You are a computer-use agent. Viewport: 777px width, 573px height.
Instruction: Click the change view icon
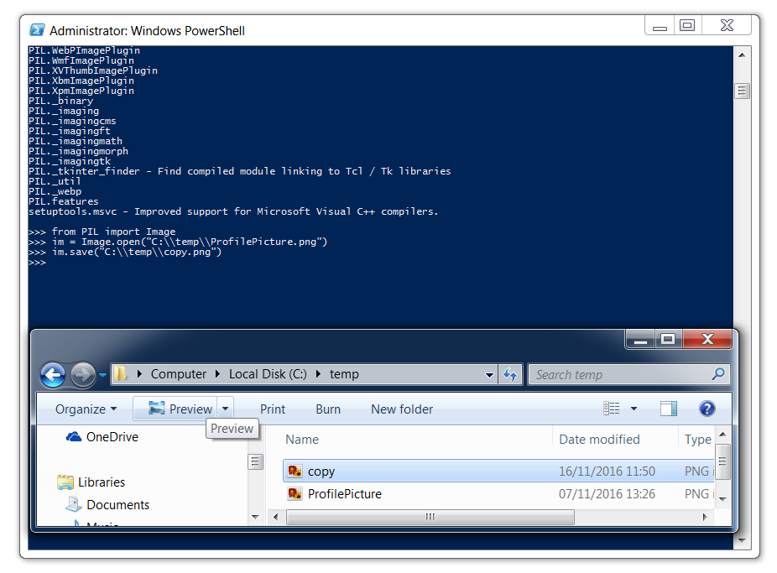pos(612,409)
